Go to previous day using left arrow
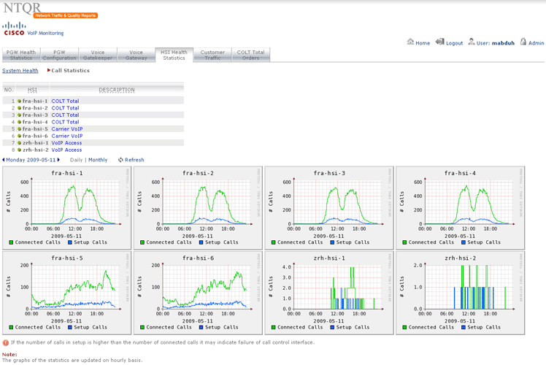 click(3, 160)
